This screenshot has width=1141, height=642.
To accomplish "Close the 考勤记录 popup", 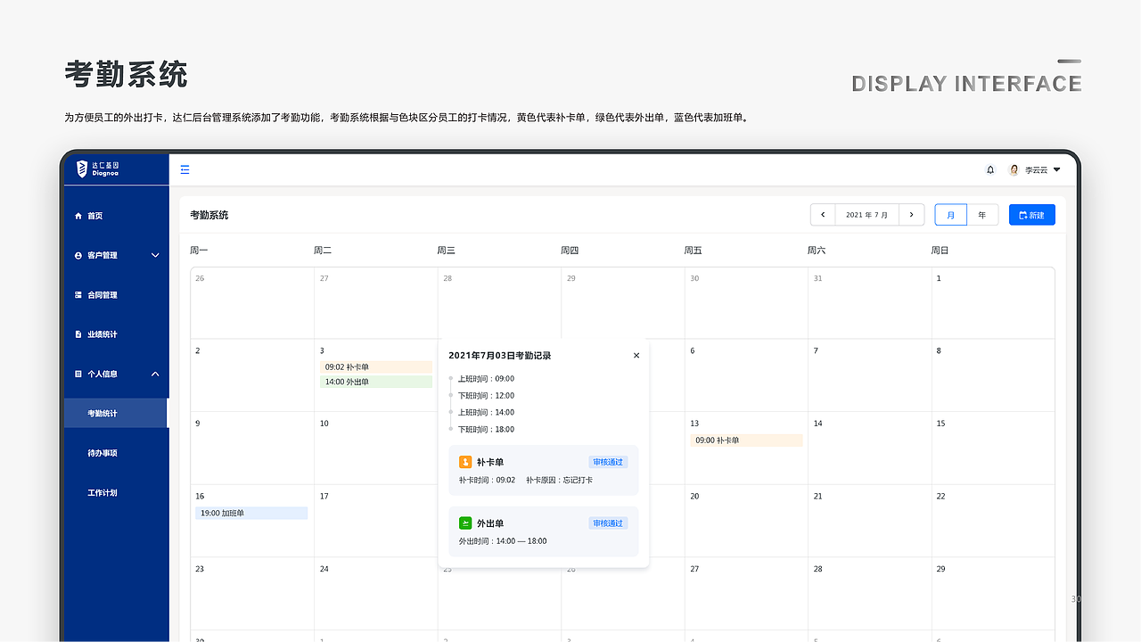I will tap(636, 355).
